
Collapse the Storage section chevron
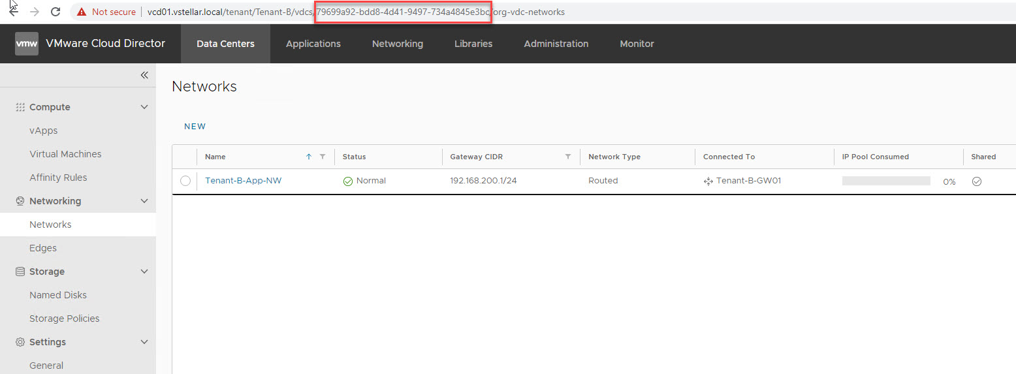point(144,272)
